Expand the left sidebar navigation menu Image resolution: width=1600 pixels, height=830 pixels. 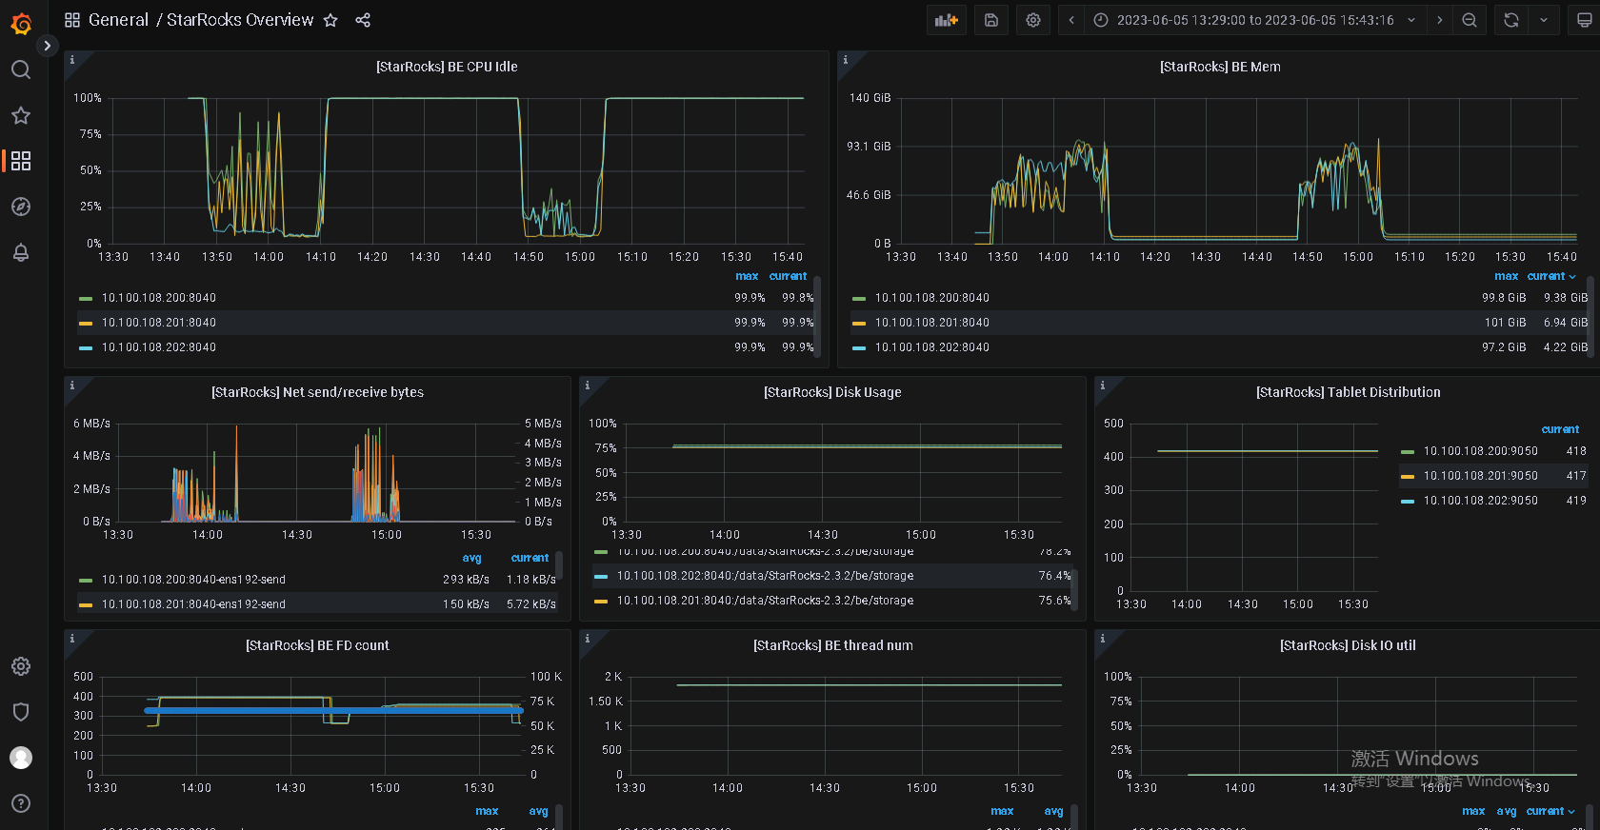(47, 46)
